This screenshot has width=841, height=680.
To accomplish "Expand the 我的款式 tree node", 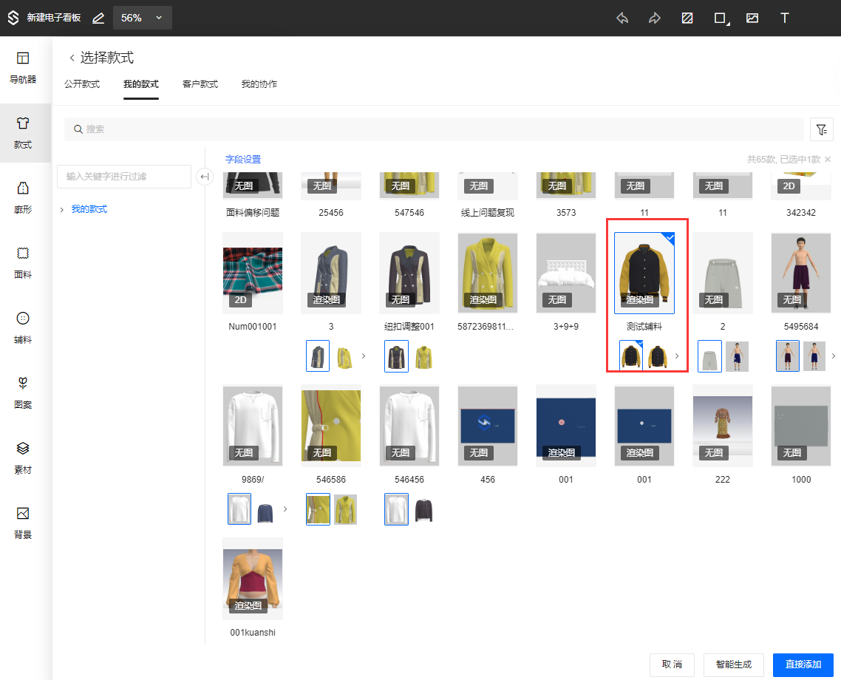I will pos(62,210).
